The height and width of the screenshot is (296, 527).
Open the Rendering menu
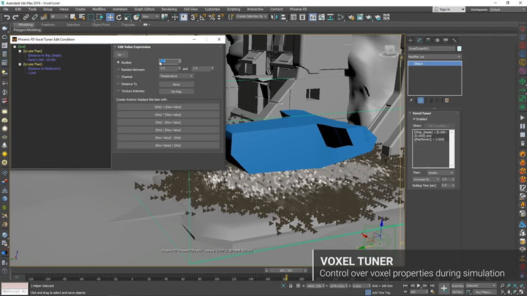[169, 9]
